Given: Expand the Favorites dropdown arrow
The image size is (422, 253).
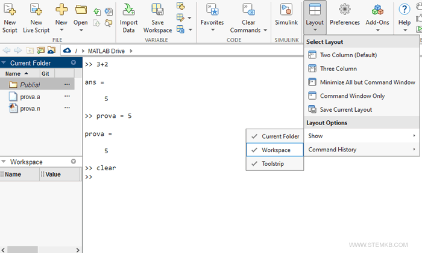Looking at the screenshot, I should click(213, 30).
